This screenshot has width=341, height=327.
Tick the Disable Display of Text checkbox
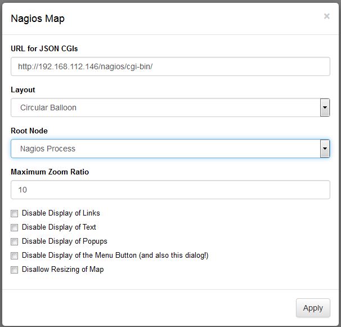point(15,227)
